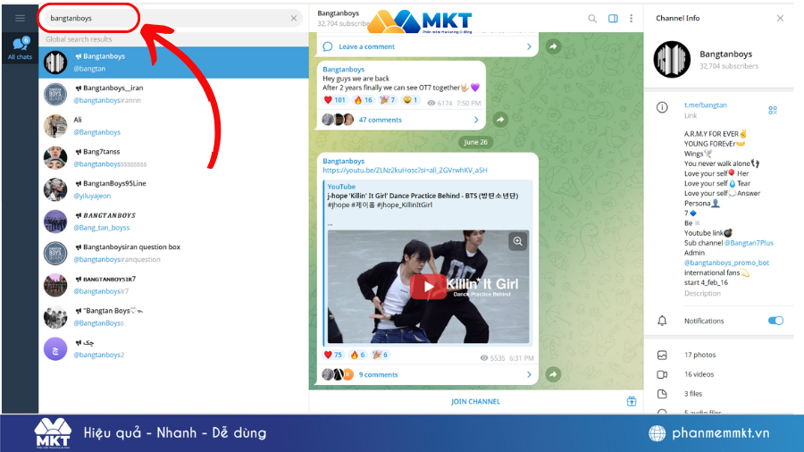
Task: Click the heart 101 reaction
Action: point(335,100)
